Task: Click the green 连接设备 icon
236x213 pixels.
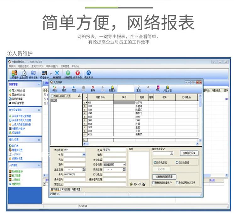Action: tap(68, 75)
